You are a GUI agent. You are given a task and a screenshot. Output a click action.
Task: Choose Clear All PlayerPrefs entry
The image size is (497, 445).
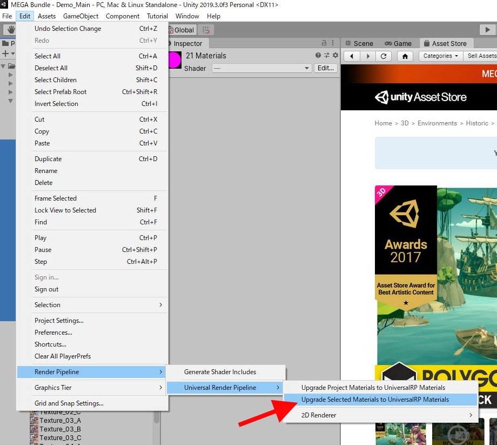click(x=92, y=356)
